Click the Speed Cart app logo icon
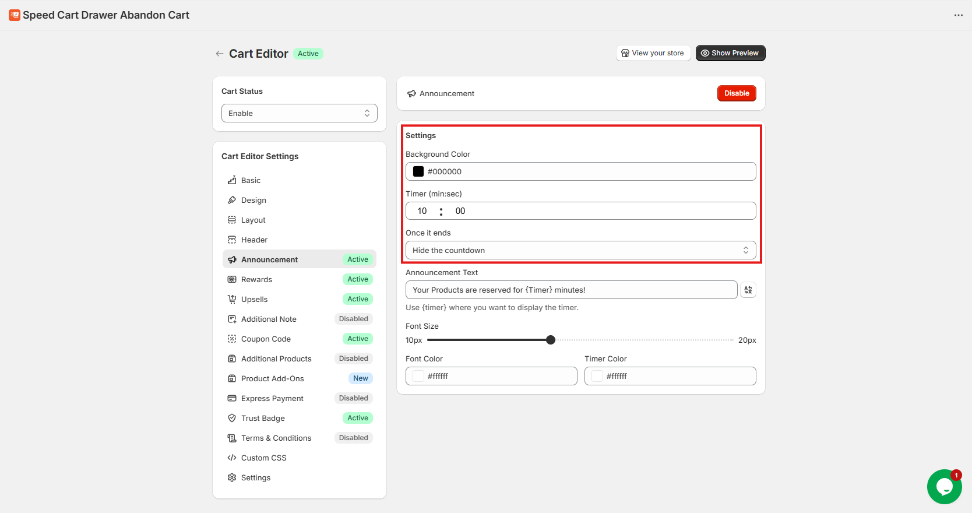The width and height of the screenshot is (972, 513). click(x=15, y=15)
